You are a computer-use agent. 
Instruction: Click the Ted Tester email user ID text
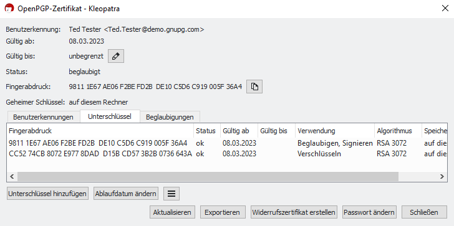click(137, 29)
